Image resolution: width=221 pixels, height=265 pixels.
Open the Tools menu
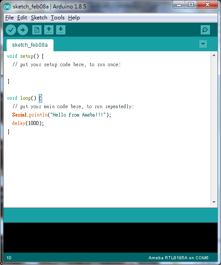click(x=57, y=18)
